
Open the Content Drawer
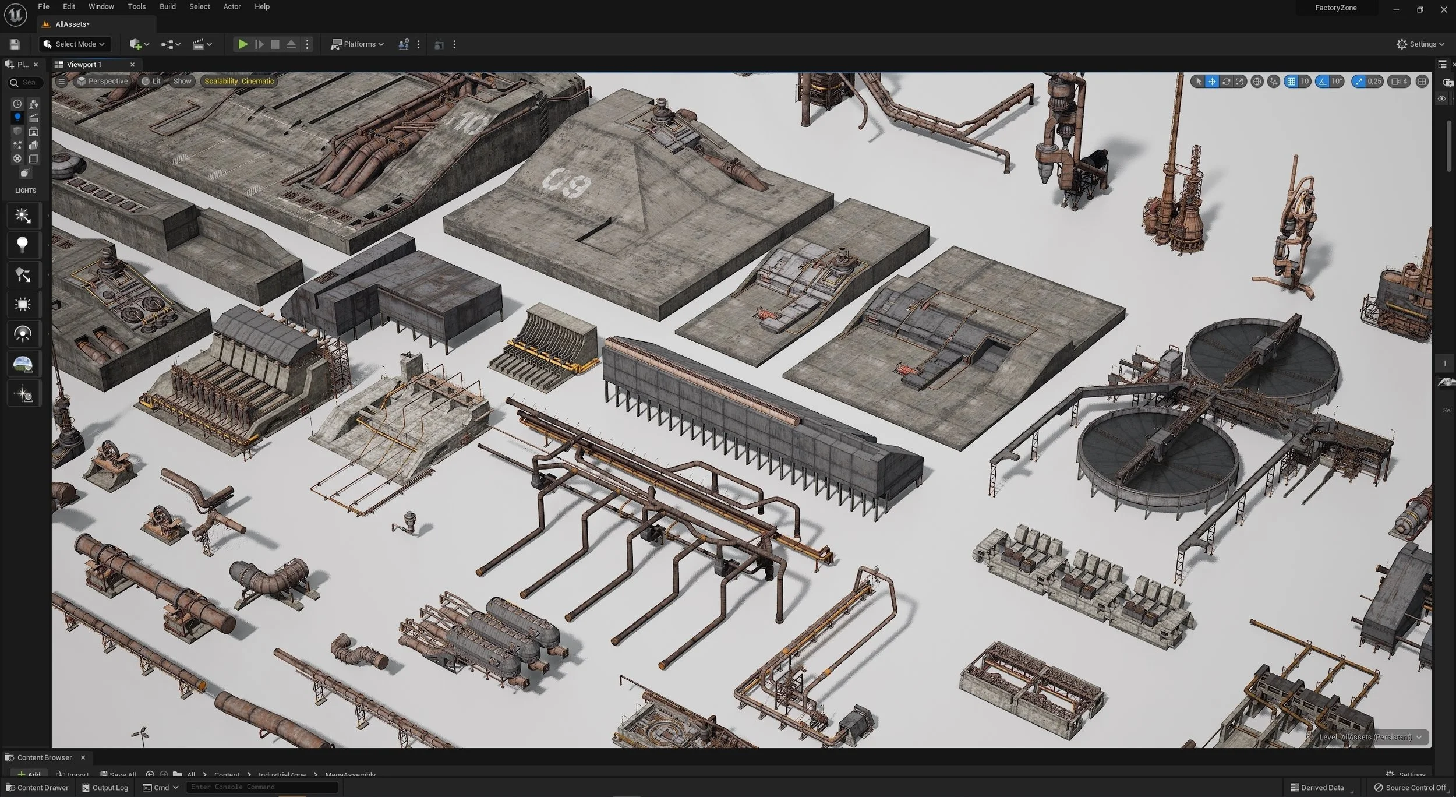[x=37, y=788]
